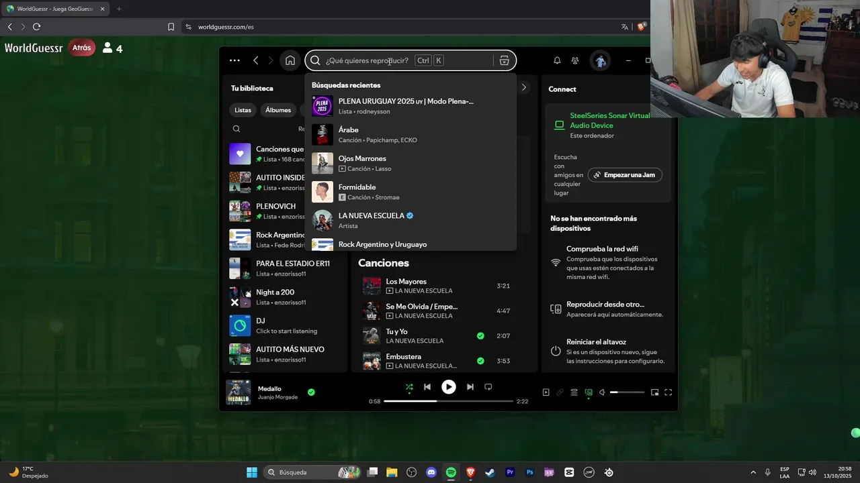Play the song Se Me Olvida
The height and width of the screenshot is (483, 860).
click(372, 311)
